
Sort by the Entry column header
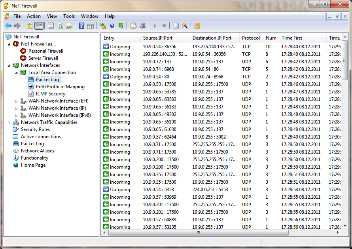pyautogui.click(x=121, y=38)
